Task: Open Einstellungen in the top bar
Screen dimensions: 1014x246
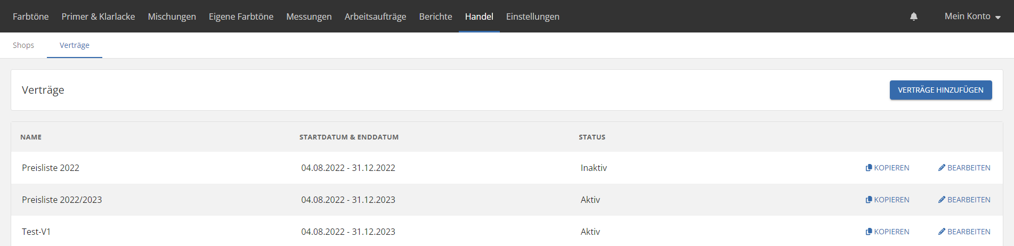Action: [533, 17]
